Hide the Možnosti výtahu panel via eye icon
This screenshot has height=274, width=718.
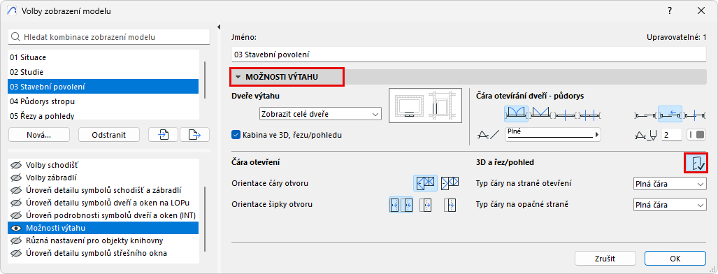coord(17,228)
